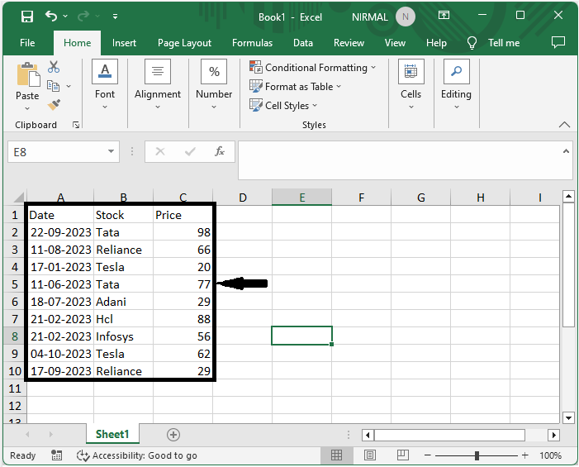Select column G header
579x467 pixels.
click(420, 198)
